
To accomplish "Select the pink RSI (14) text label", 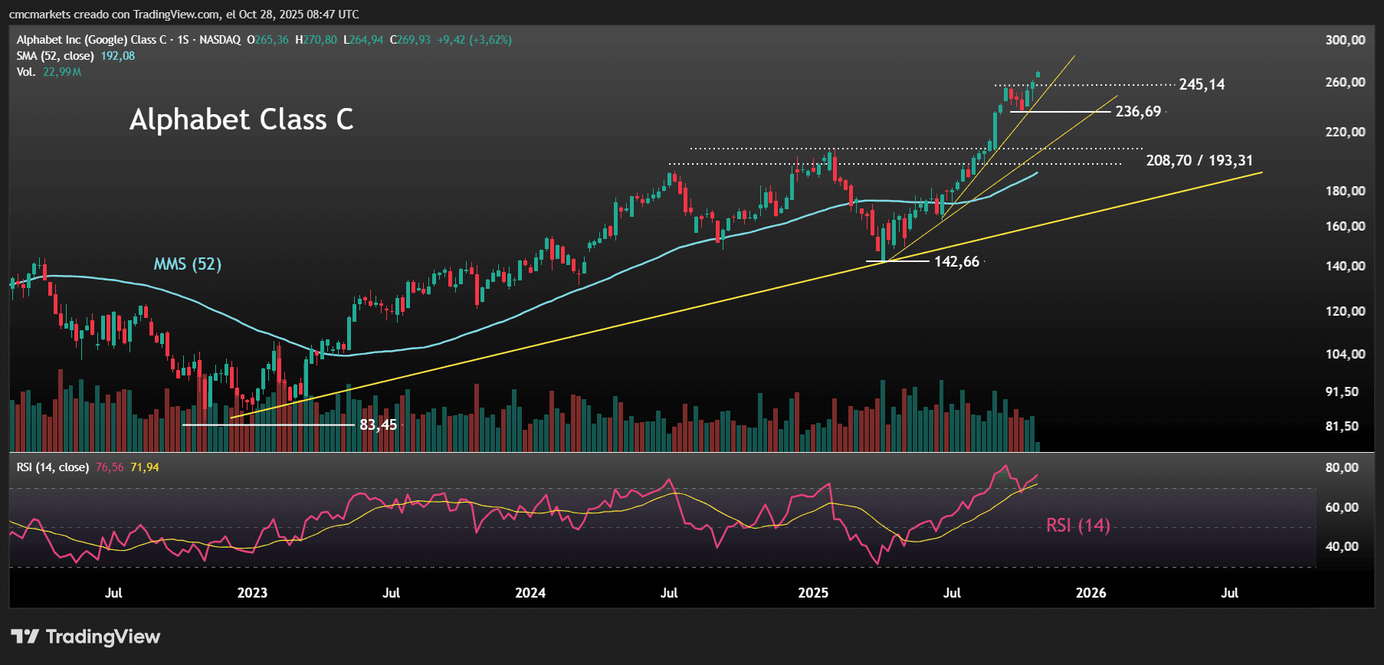I will (1077, 526).
